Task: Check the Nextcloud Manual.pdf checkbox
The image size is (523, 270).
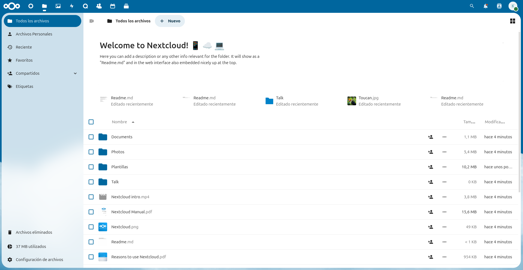Action: [91, 212]
